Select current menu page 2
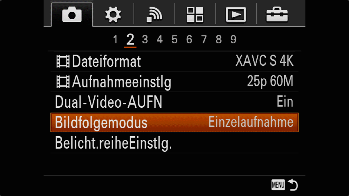This screenshot has height=196, width=349. (x=130, y=40)
